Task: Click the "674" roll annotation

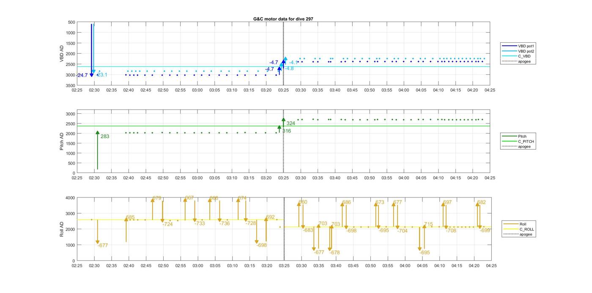Action: click(x=242, y=198)
